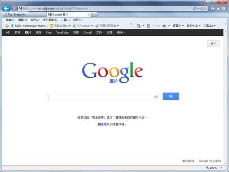229x172 pixels.
Task: Open the gear Tools icon
Action: pyautogui.click(x=223, y=9)
